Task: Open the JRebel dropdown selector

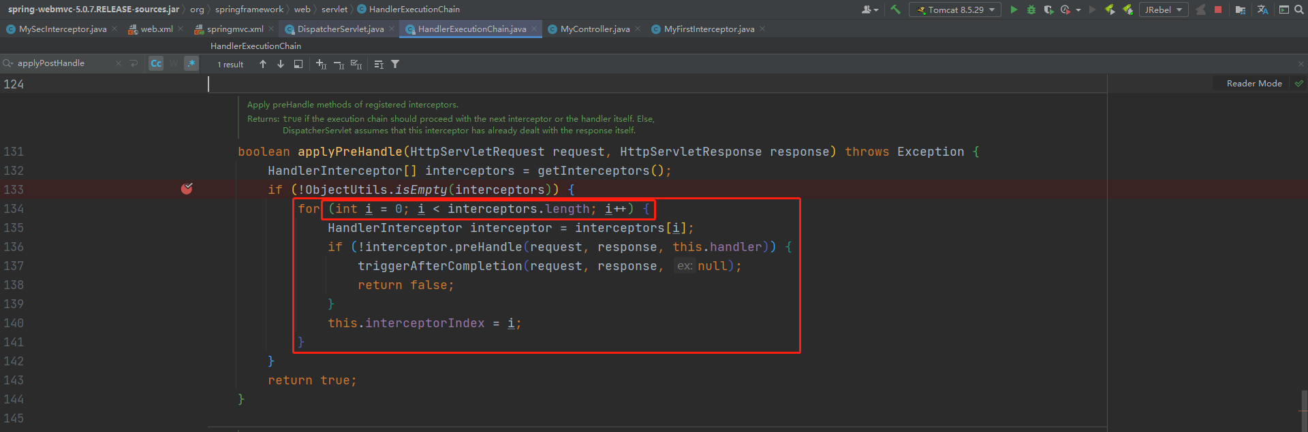Action: pyautogui.click(x=1164, y=10)
